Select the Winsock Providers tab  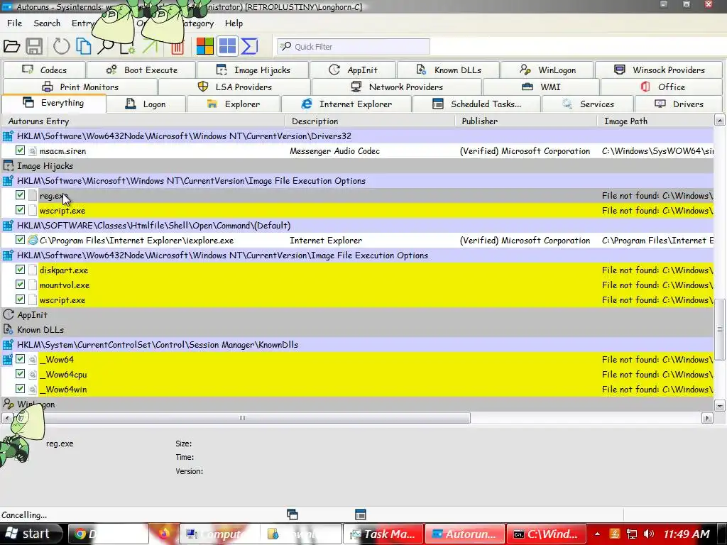(659, 70)
